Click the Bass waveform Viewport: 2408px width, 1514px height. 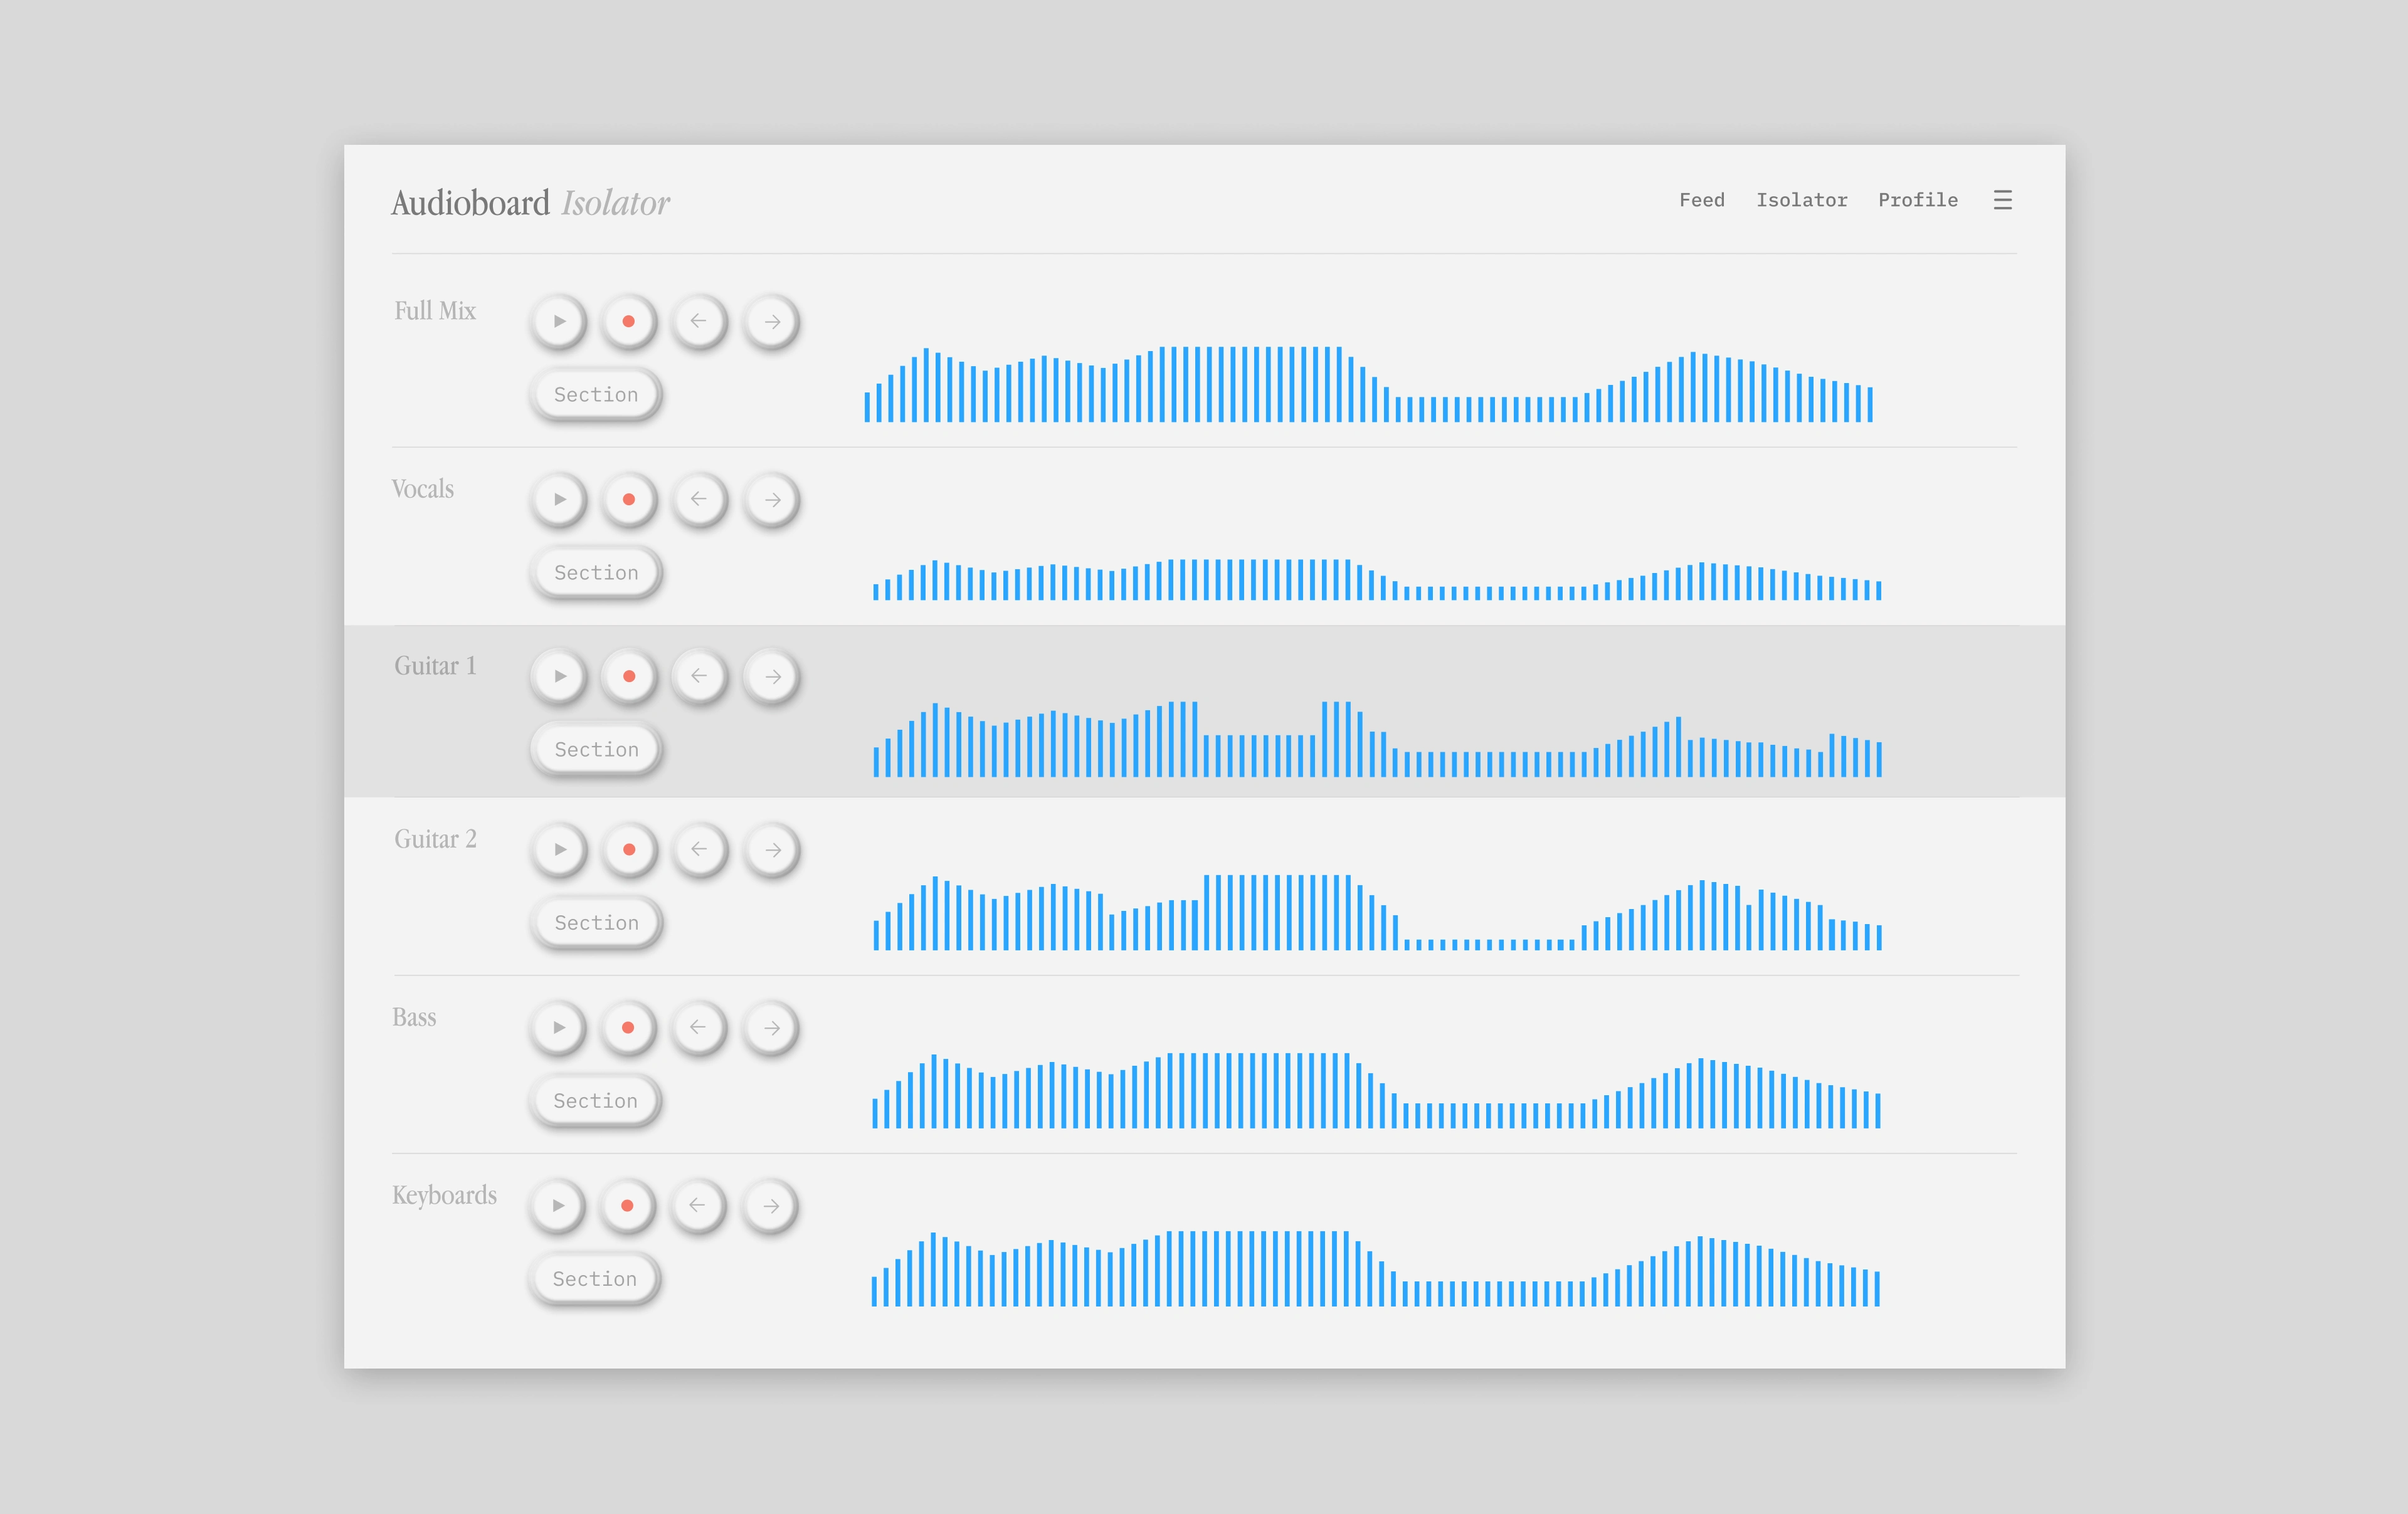[1376, 1090]
